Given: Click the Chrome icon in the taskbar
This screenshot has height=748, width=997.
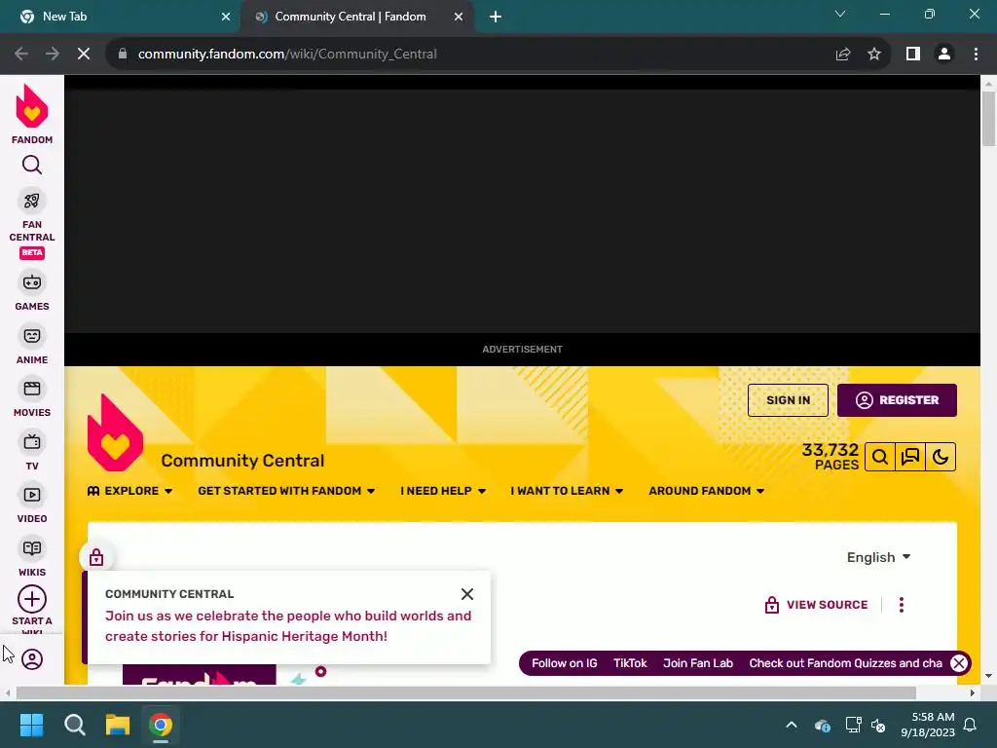Looking at the screenshot, I should (161, 725).
